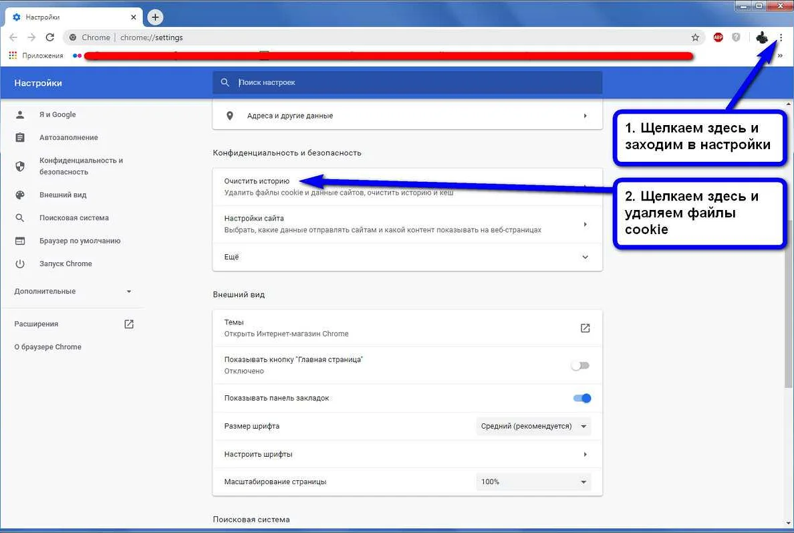Screen dimensions: 794x533
Task: Click the new tab plus button
Action: pos(155,17)
